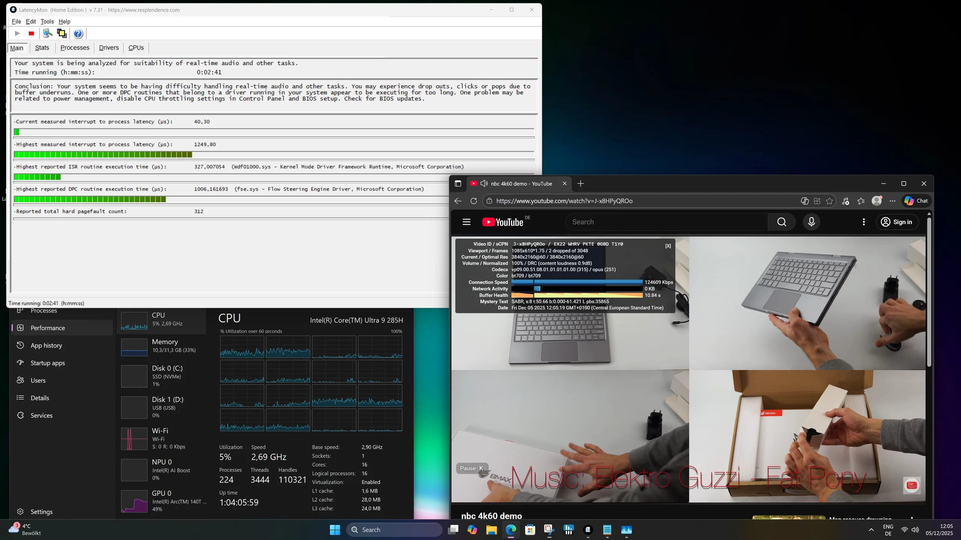Viewport: 961px width, 540px height.
Task: Switch to the Drivers tab
Action: point(108,48)
